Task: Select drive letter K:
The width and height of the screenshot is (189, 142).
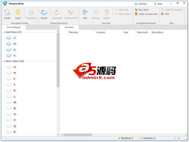Action: (x=11, y=91)
